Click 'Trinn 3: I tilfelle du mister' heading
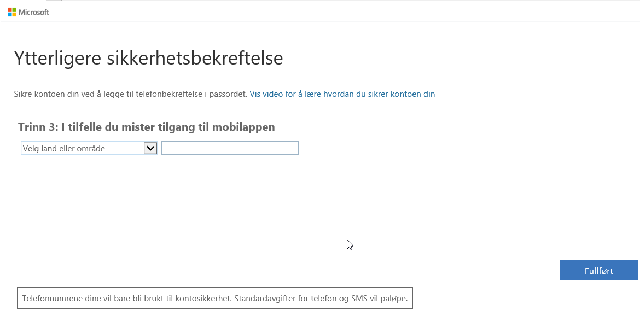Image resolution: width=640 pixels, height=321 pixels. (x=147, y=127)
